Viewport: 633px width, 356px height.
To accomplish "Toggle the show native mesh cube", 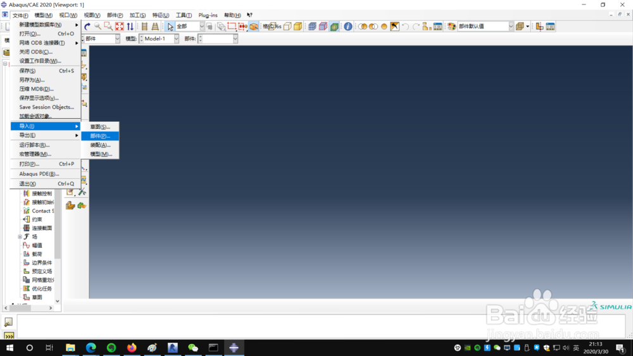I will pyautogui.click(x=312, y=27).
